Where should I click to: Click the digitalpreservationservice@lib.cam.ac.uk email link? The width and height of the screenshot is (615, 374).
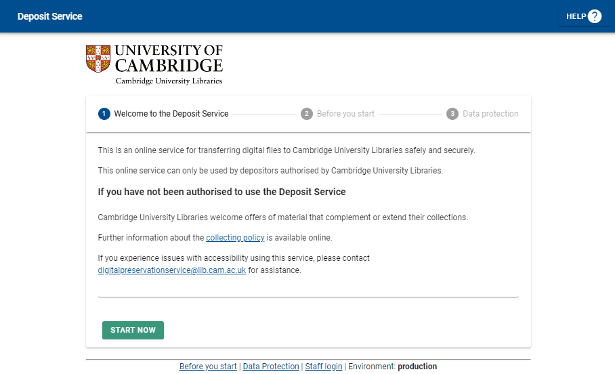click(x=172, y=270)
